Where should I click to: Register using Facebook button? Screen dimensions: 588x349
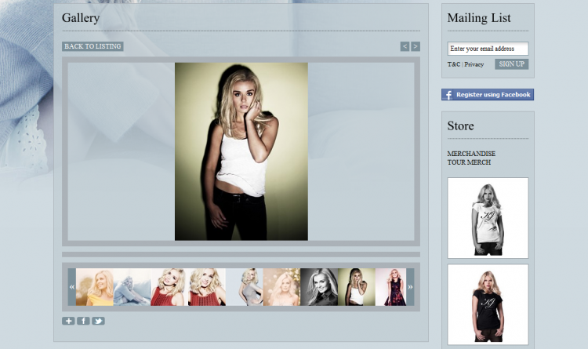pyautogui.click(x=488, y=95)
